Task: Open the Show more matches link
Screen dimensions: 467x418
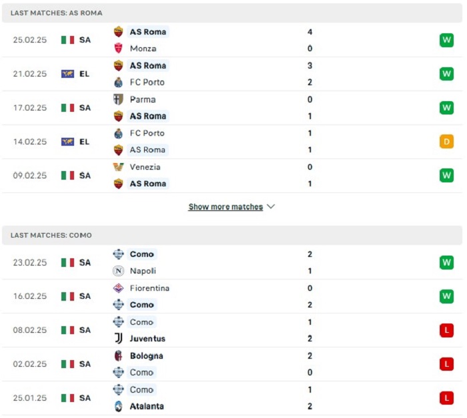Action: (225, 207)
